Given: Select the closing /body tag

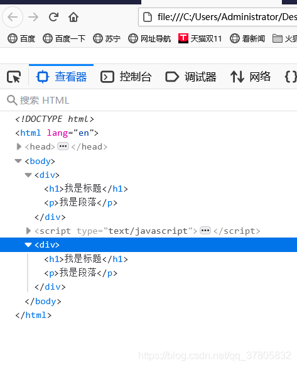Looking at the screenshot, I should (43, 301).
